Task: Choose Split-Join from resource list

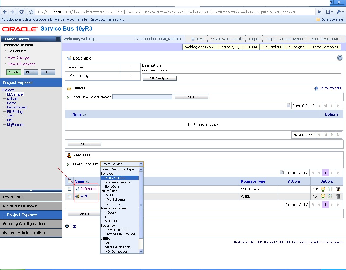Action: click(x=112, y=187)
